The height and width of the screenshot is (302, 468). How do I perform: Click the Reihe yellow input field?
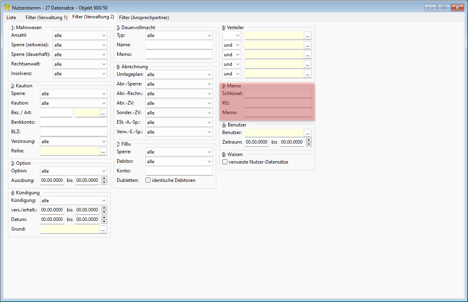tap(70, 151)
